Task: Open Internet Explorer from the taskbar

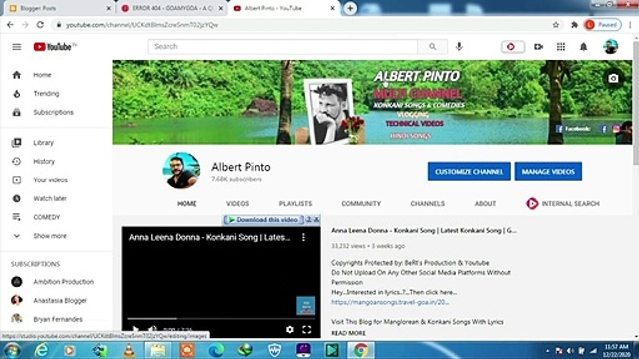Action: click(x=41, y=350)
